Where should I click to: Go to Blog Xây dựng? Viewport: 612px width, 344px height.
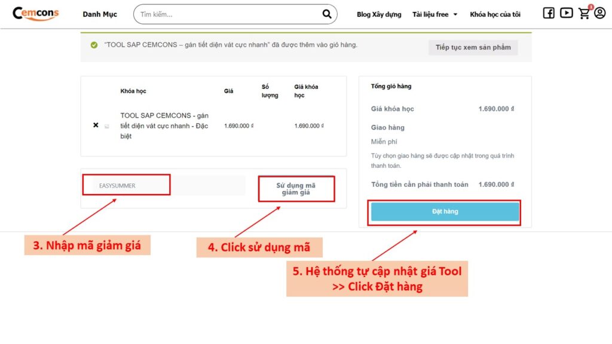[379, 14]
